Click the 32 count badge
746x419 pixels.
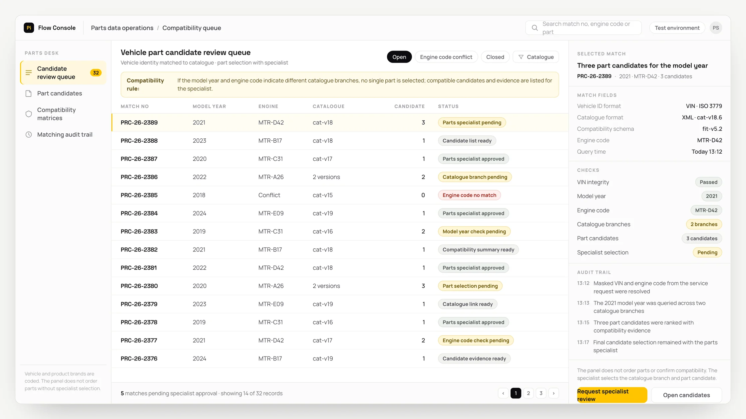pyautogui.click(x=96, y=72)
